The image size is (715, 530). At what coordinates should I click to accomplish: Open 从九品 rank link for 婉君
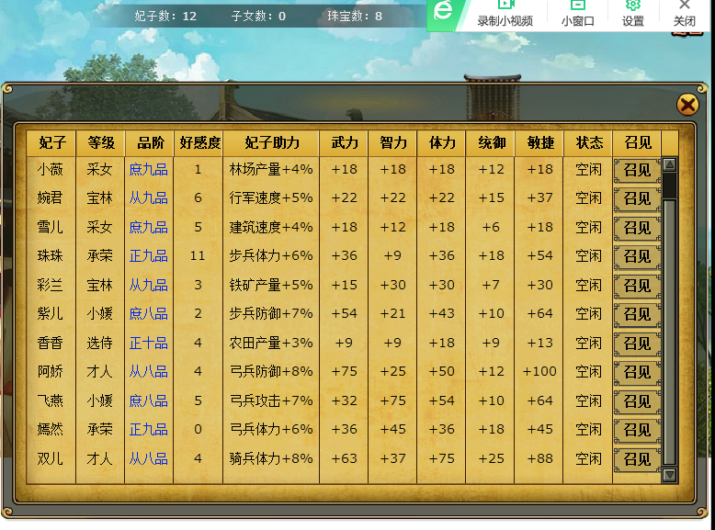[x=148, y=198]
